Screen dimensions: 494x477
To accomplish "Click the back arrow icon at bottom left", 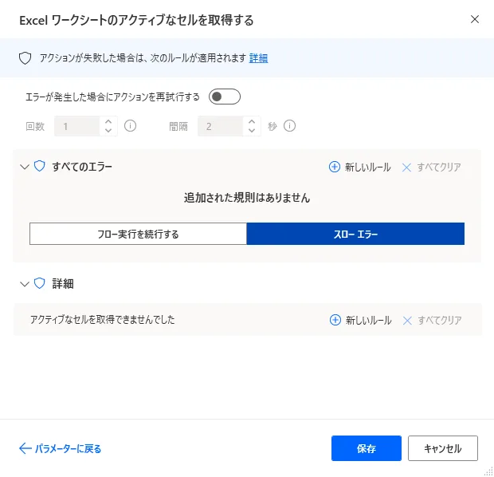I will click(25, 448).
